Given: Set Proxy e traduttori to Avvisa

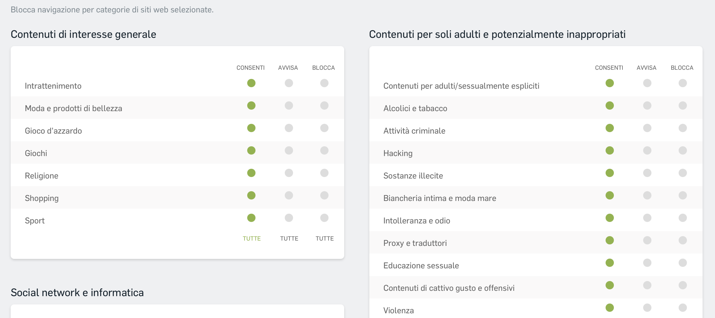Looking at the screenshot, I should tap(647, 240).
